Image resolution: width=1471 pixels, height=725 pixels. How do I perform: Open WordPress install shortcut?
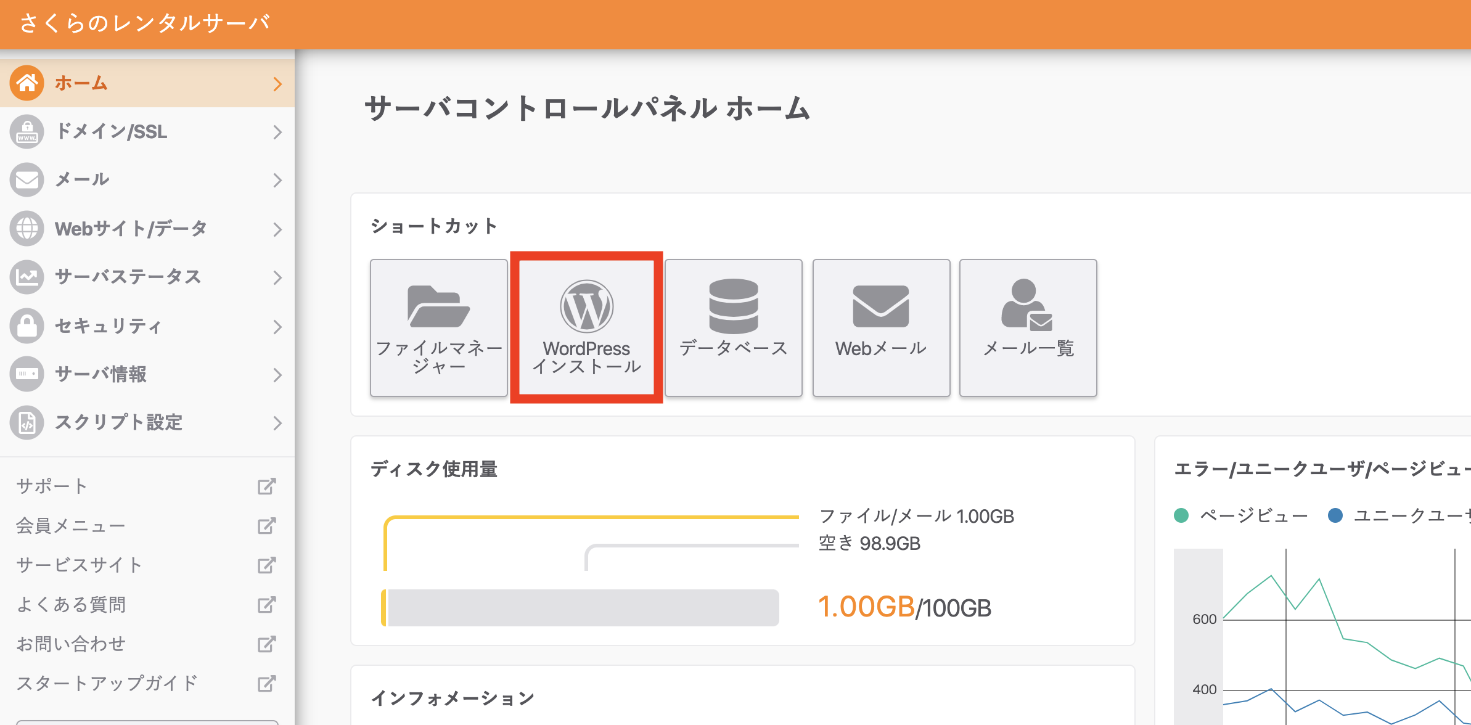coord(586,327)
